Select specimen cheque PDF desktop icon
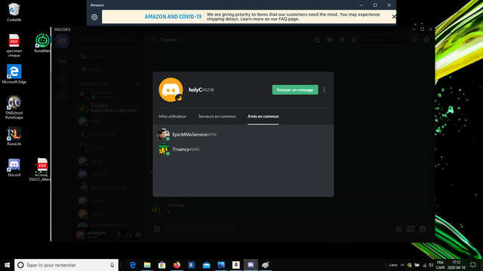Screen dimensions: 483x271 point(14,45)
